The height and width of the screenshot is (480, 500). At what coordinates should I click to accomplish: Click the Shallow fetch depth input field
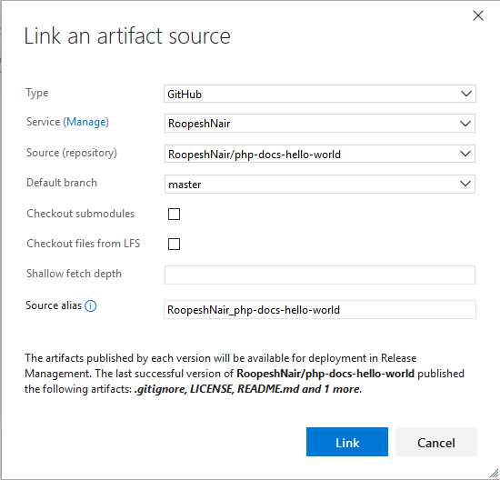point(320,275)
